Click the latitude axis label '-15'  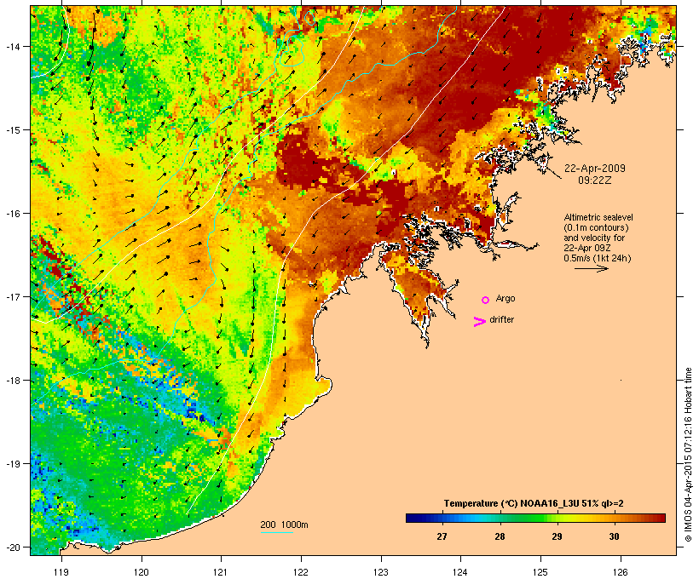12,130
